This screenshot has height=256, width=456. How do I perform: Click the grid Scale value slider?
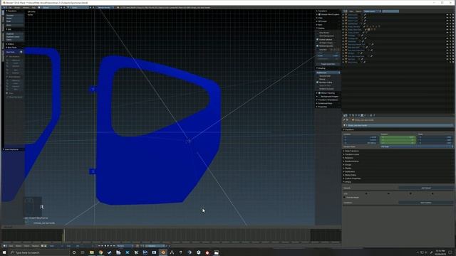pyautogui.click(x=328, y=55)
